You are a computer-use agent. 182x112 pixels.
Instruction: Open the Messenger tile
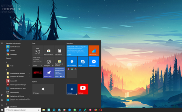pyautogui.click(x=94, y=62)
